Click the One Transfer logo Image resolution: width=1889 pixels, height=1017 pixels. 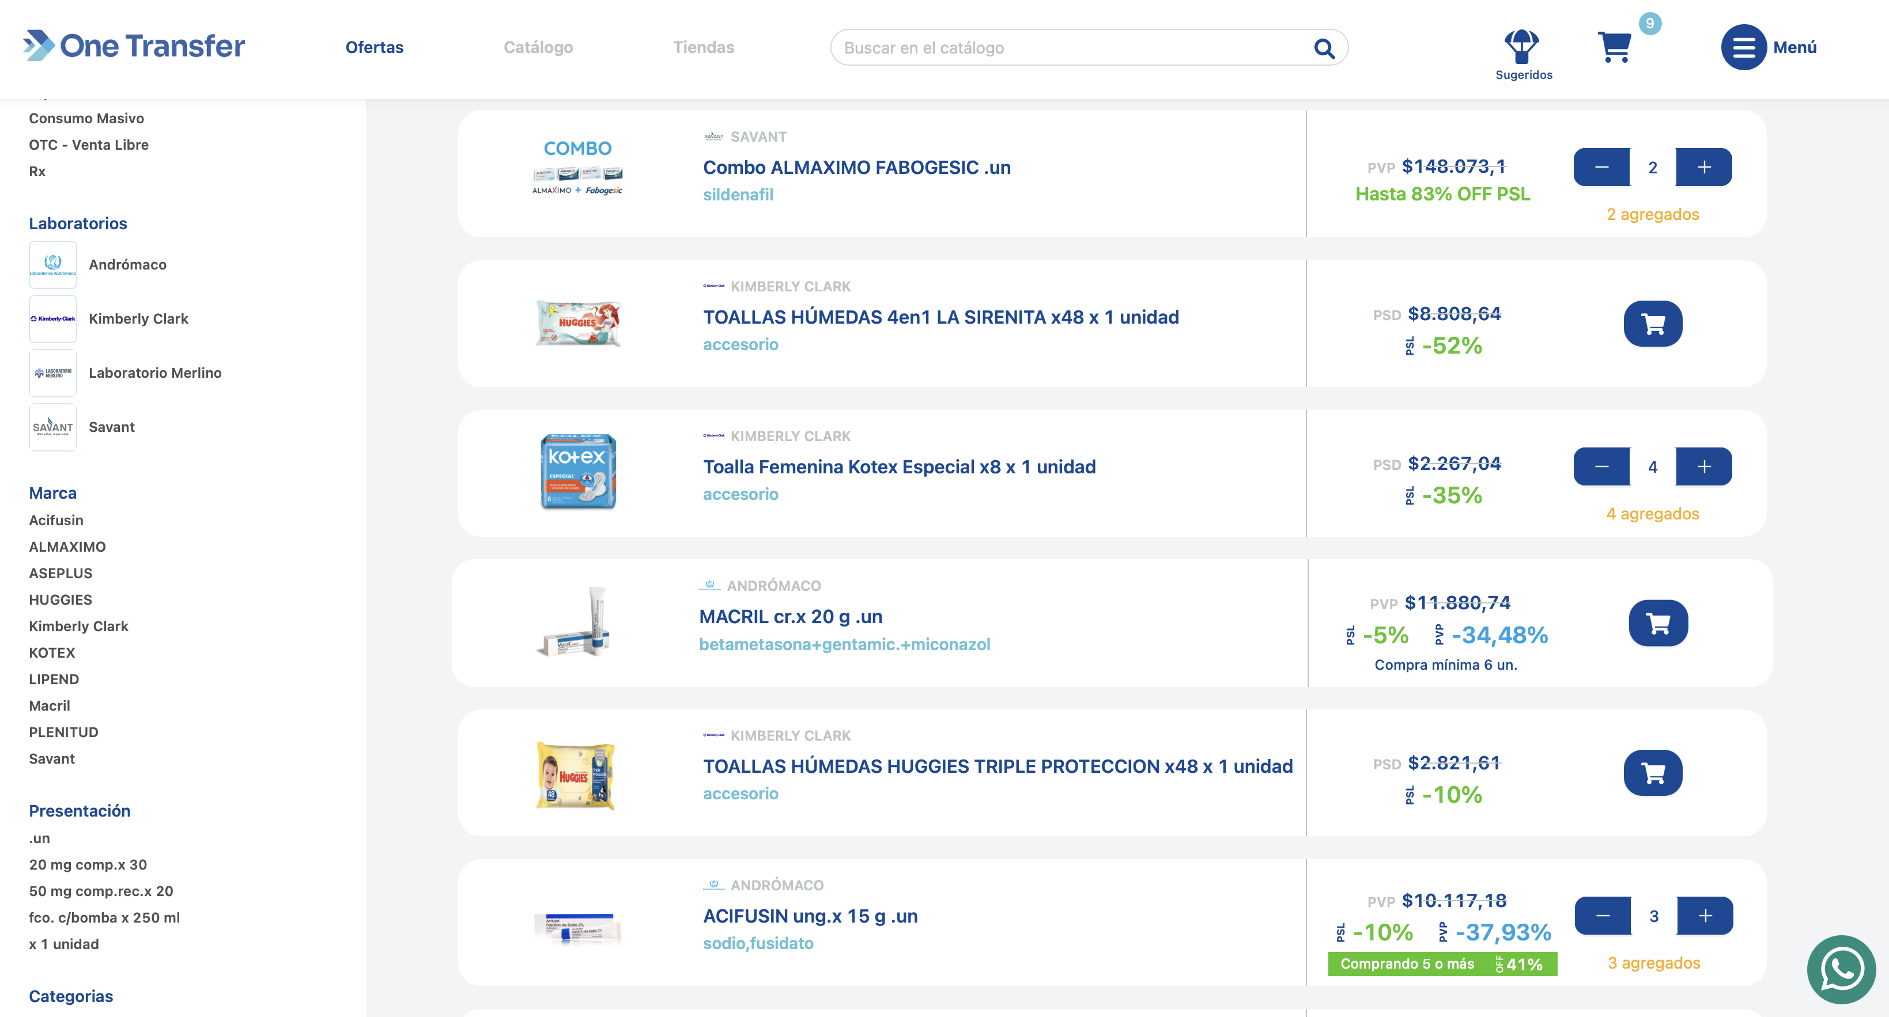pyautogui.click(x=134, y=45)
